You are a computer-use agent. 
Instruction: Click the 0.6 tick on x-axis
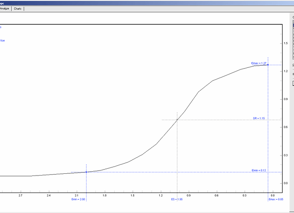coord(216,195)
